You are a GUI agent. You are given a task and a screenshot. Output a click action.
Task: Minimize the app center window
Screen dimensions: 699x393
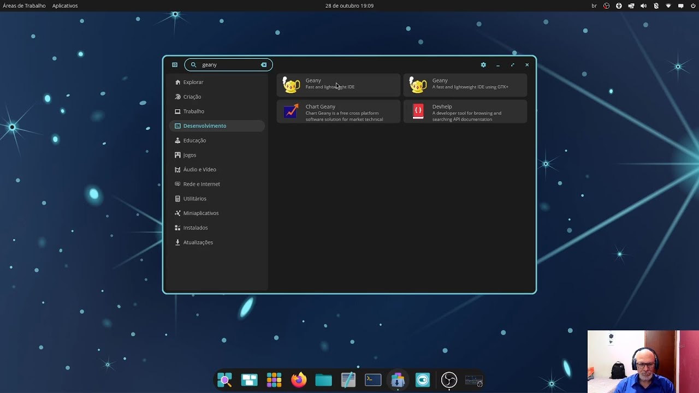[498, 65]
